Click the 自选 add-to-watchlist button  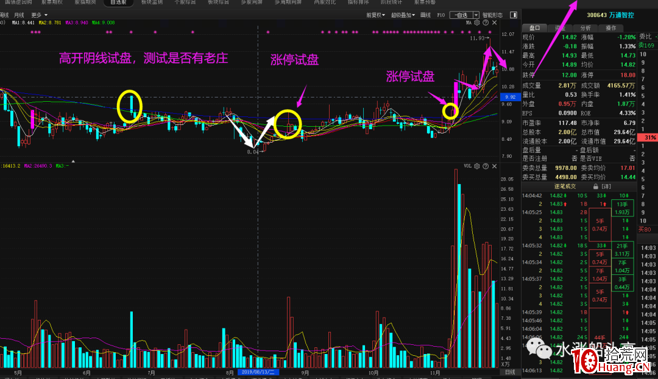[x=461, y=15]
